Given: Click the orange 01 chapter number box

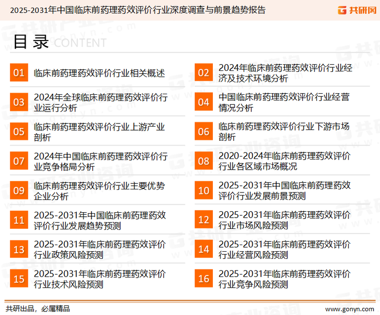Looking at the screenshot, I should (19, 73).
